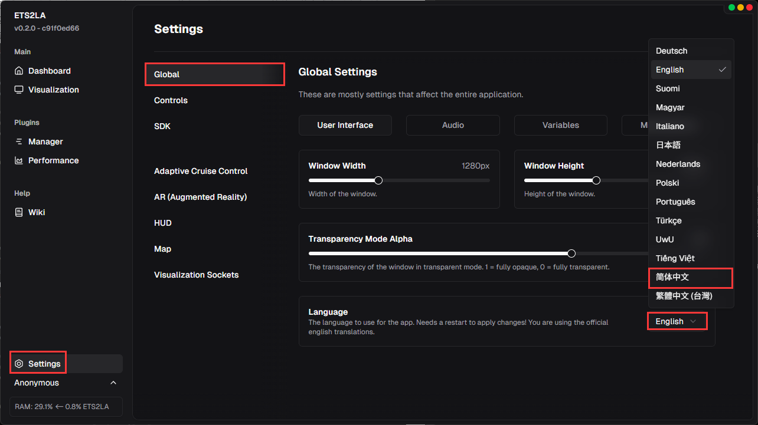
Task: Click the Anonymous account name
Action: click(x=37, y=383)
